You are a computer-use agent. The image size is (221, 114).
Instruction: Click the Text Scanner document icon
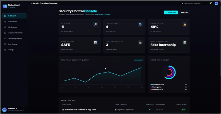[5, 21]
